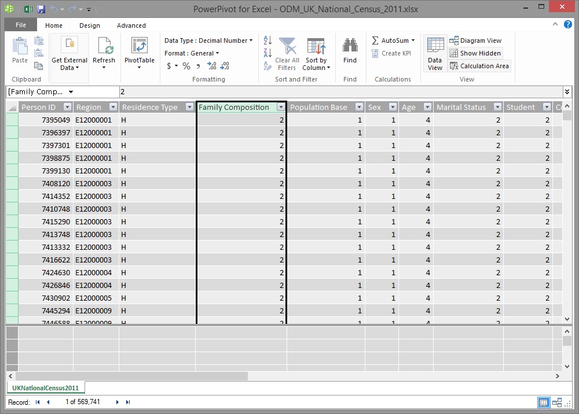Open PowerPivot help question mark
The image size is (579, 414).
click(x=567, y=24)
